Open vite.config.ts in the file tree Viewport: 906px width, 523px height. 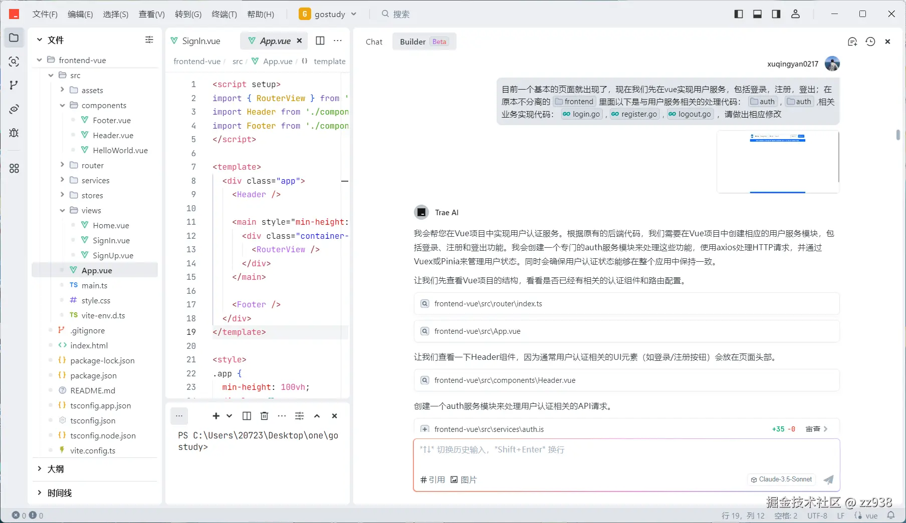[x=93, y=450]
